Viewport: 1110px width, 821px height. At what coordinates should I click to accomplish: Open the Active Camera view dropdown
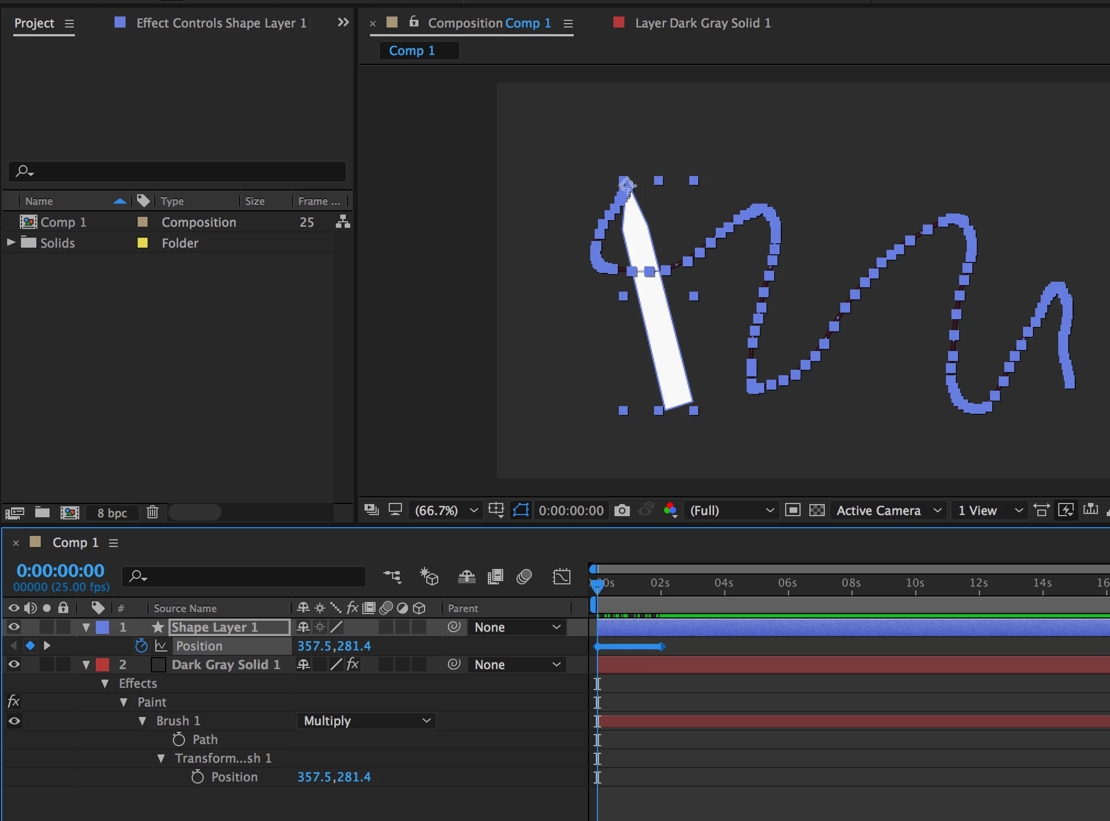(888, 510)
